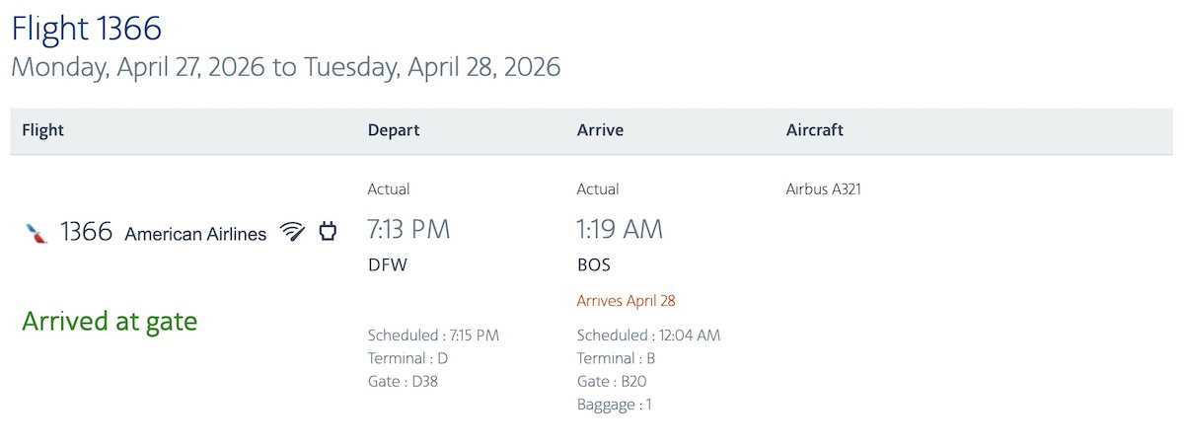This screenshot has height=447, width=1184.
Task: Click the American Airlines carrier name
Action: (x=195, y=234)
